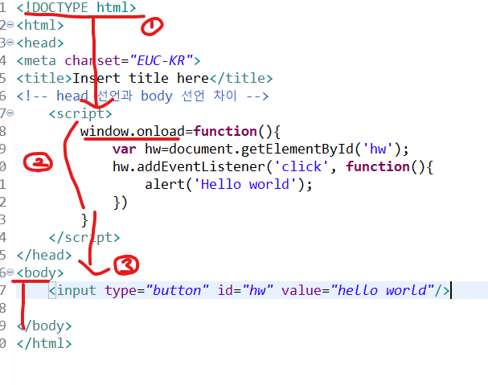Click the opening <script> tag
488x385 pixels.
pos(80,114)
